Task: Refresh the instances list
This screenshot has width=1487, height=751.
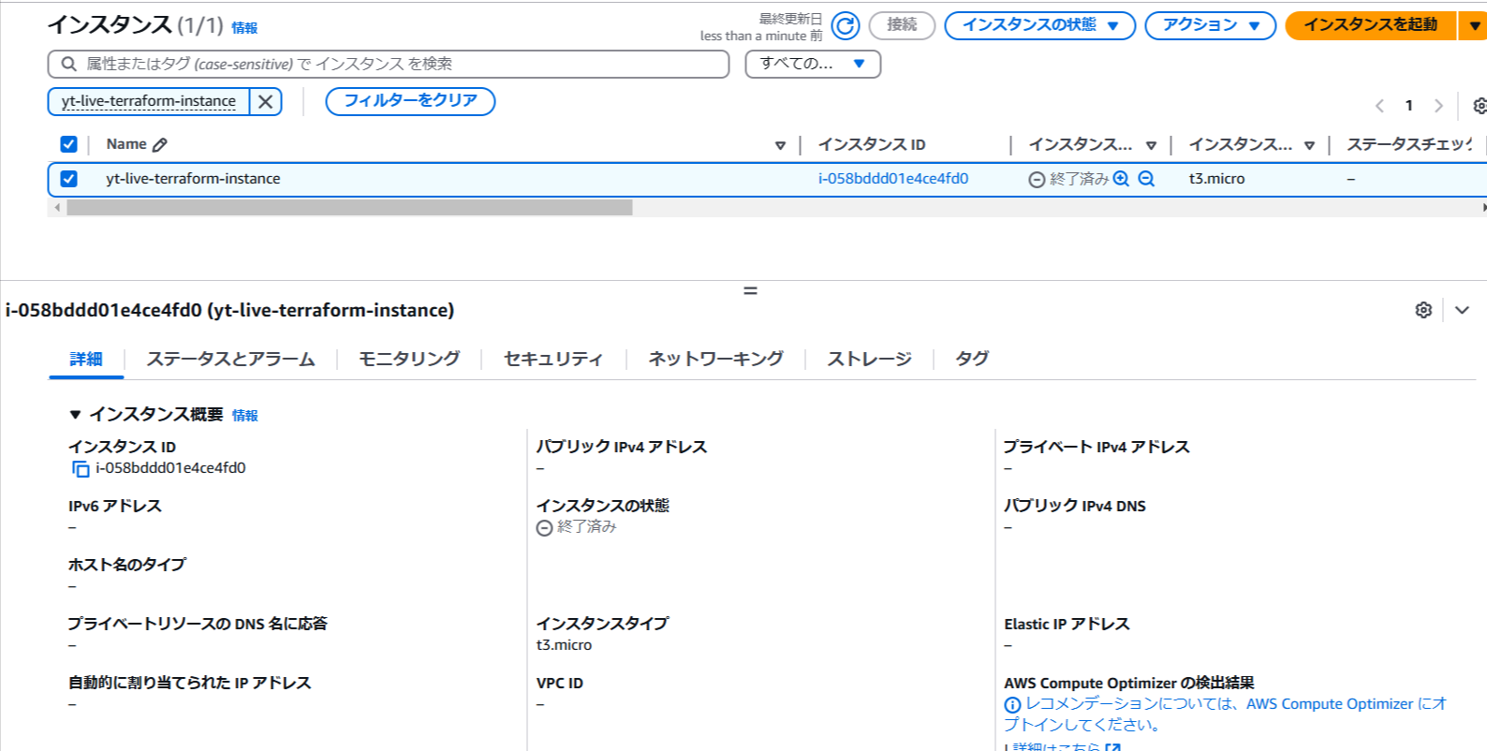Action: pos(845,25)
